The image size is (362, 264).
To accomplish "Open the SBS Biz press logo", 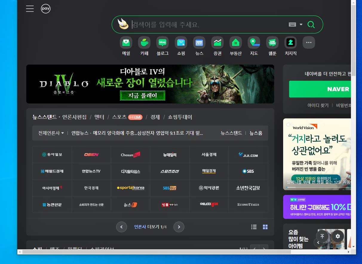I will click(x=170, y=188).
